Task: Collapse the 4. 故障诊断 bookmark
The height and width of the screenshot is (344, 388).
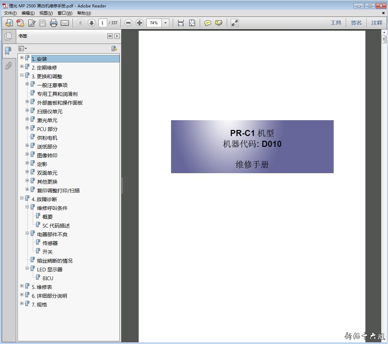Action: coord(22,198)
